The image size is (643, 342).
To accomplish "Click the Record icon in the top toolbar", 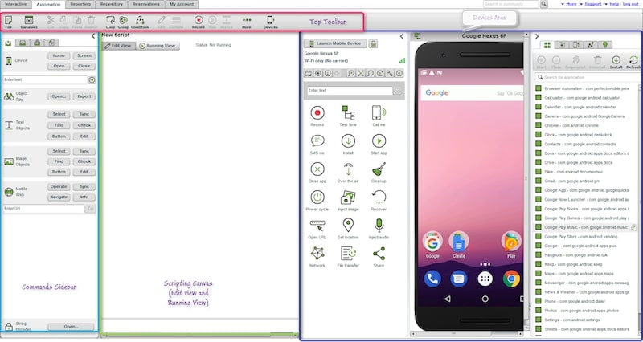I will [x=199, y=22].
